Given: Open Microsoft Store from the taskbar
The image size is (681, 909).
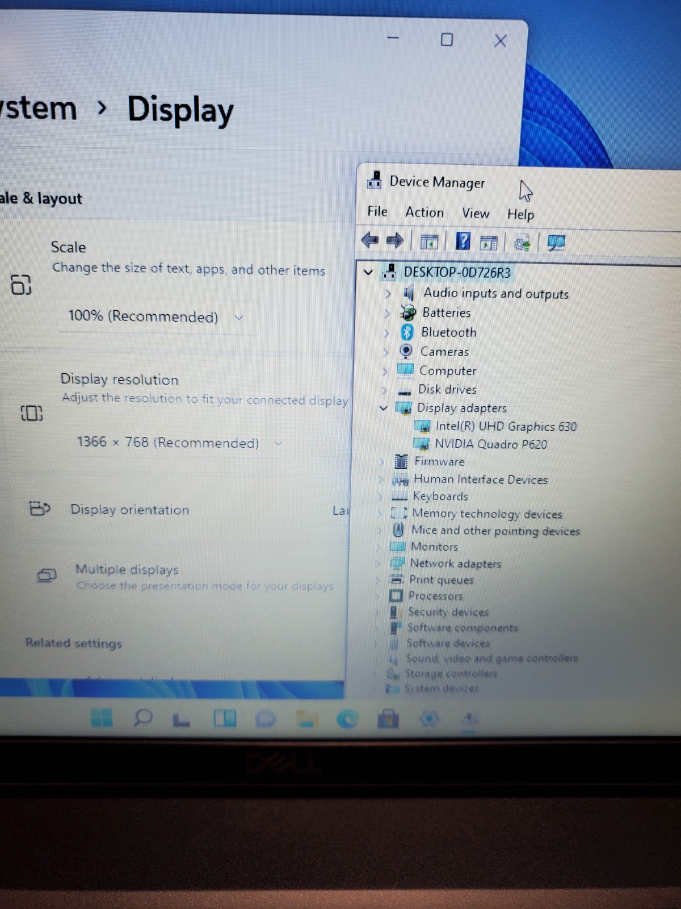Looking at the screenshot, I should [x=388, y=719].
